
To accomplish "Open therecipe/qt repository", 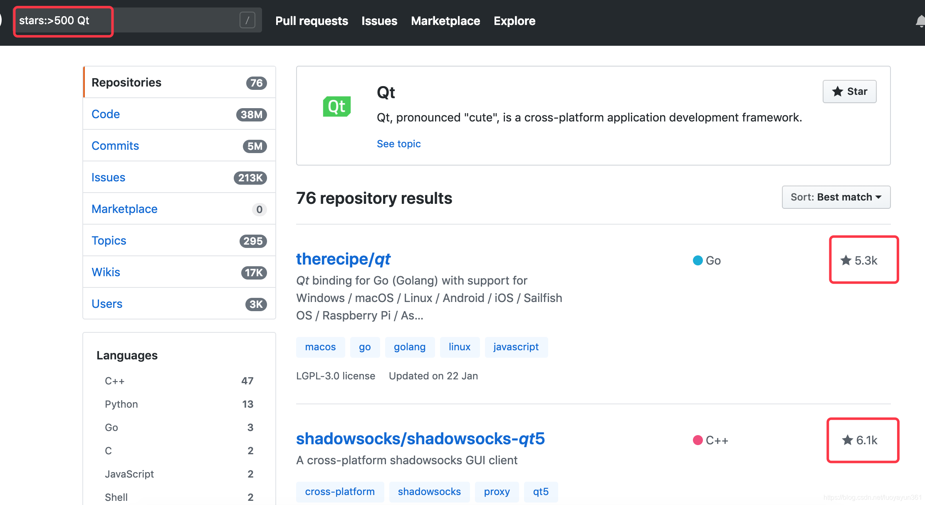I will point(343,259).
